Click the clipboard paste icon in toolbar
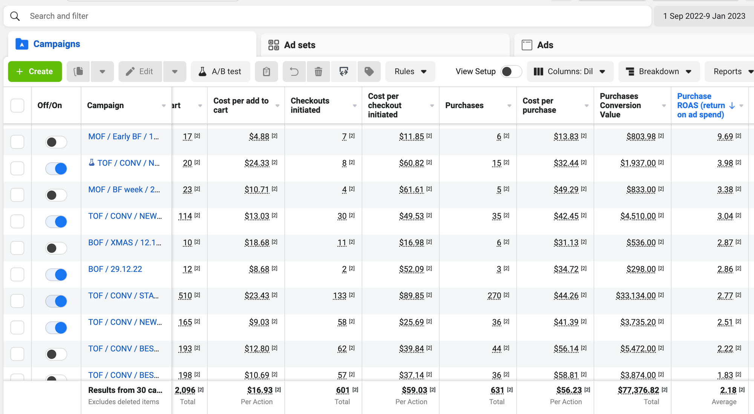The width and height of the screenshot is (754, 414). coord(267,72)
